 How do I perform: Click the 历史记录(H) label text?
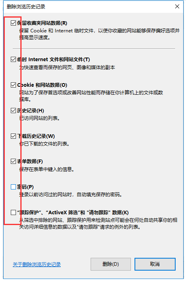coord(31,110)
